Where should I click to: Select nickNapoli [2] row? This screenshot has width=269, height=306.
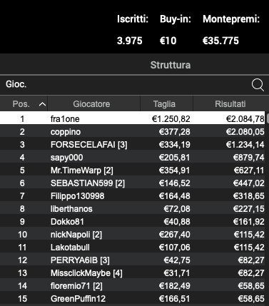point(133,235)
